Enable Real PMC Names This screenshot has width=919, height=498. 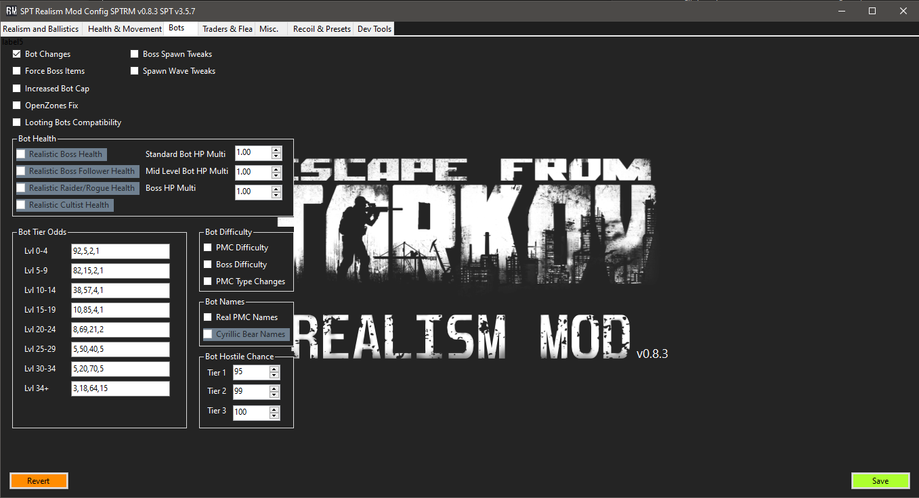(x=208, y=317)
